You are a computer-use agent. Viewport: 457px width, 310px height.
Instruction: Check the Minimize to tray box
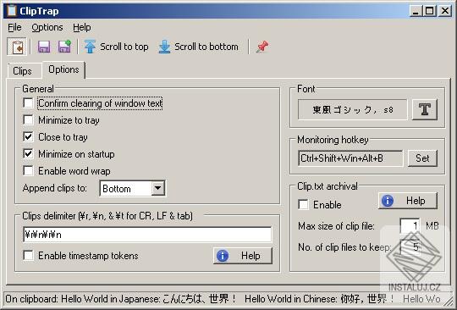[28, 120]
